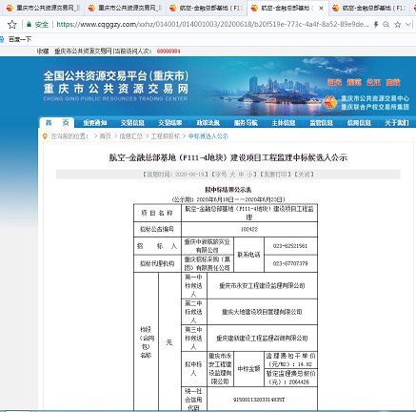Screen dimensions: 416x412
Task: Click the visitor count 68066984
Action: click(168, 51)
